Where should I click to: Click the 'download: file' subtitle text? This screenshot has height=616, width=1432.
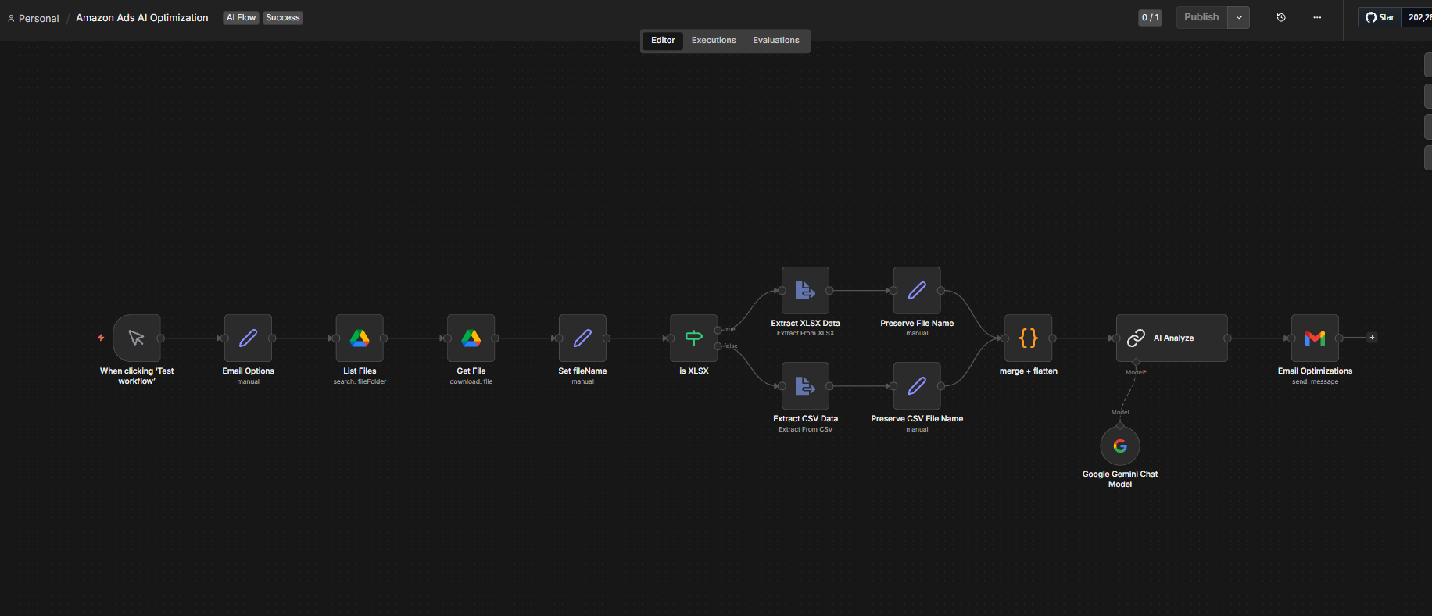click(x=471, y=381)
